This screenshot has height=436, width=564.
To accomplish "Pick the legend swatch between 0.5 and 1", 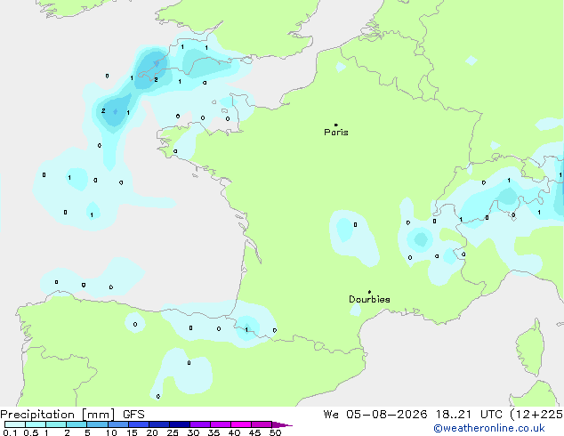I will pyautogui.click(x=36, y=424).
